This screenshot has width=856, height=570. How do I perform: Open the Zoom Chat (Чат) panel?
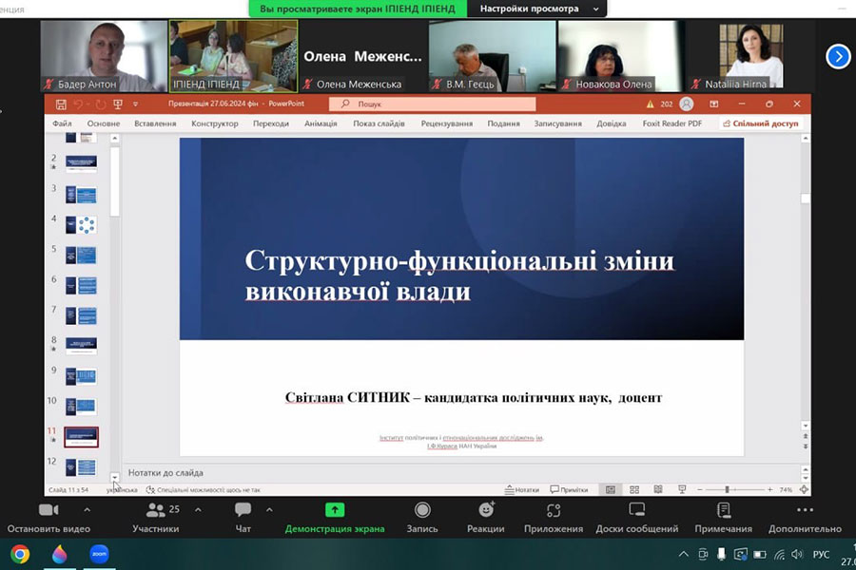click(x=243, y=511)
